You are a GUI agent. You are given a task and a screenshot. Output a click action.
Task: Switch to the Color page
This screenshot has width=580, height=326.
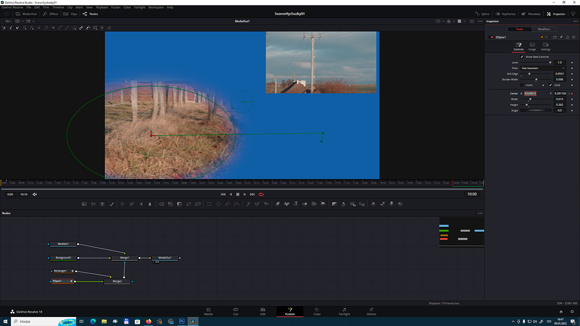pos(317,312)
